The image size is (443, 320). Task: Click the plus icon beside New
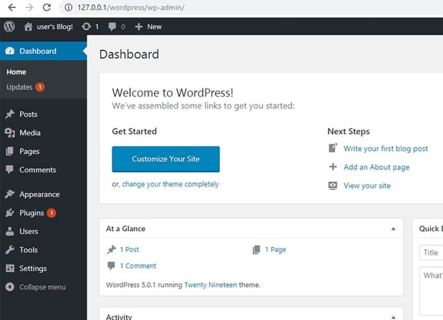(x=139, y=27)
